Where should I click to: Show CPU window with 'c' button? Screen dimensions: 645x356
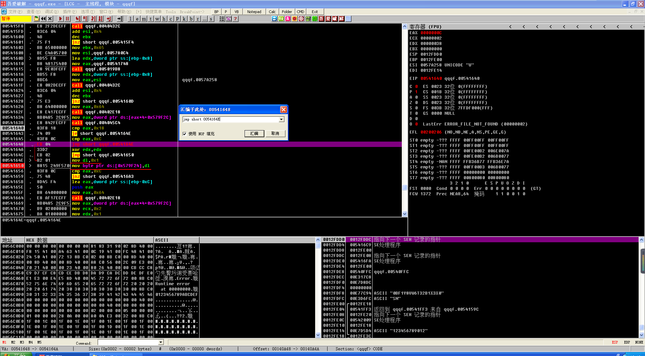[171, 19]
